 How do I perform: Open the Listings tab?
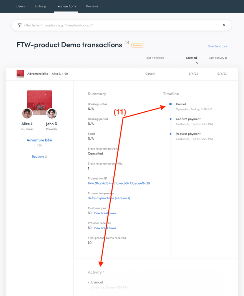click(40, 6)
